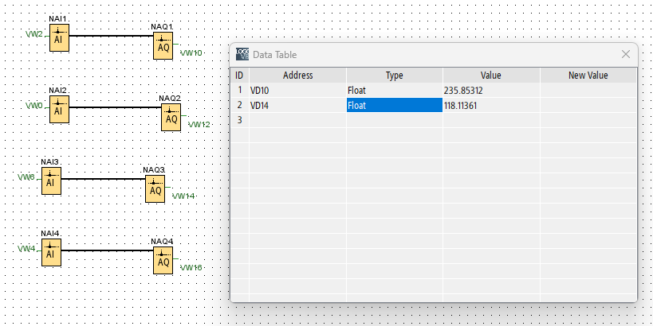Select row ID 1 in Data Table

239,90
